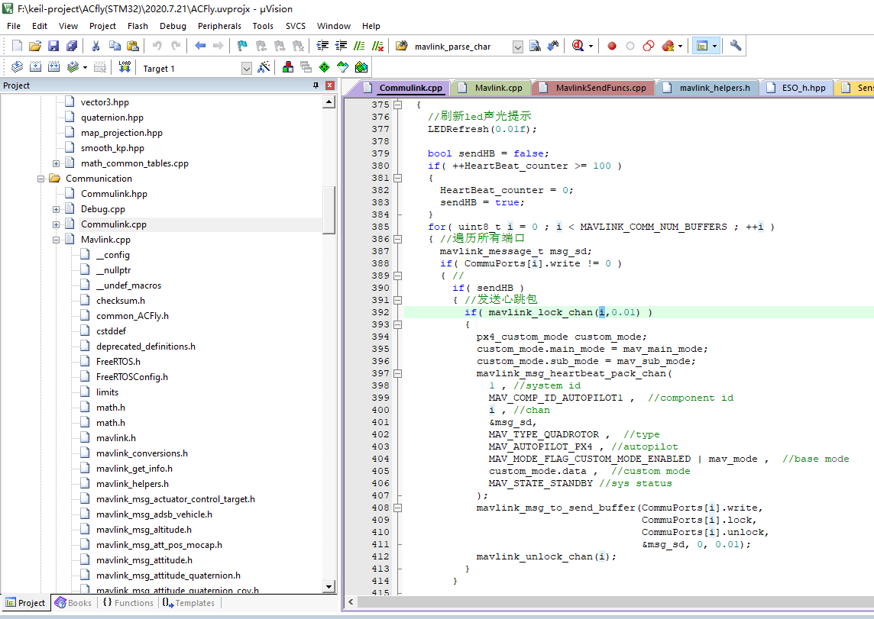Screen dimensions: 874x619
Task: Click the Project tree down scroll arrow
Action: [329, 586]
